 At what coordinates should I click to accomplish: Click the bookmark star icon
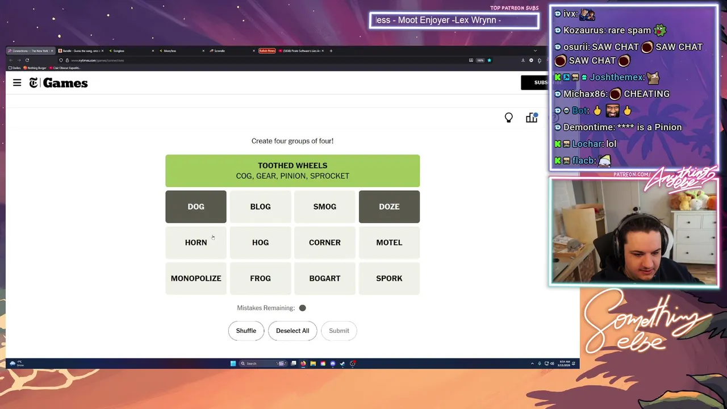coord(489,60)
